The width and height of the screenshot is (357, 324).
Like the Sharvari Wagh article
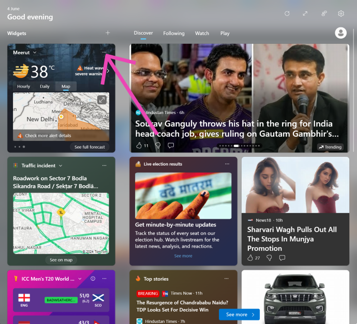tap(250, 257)
